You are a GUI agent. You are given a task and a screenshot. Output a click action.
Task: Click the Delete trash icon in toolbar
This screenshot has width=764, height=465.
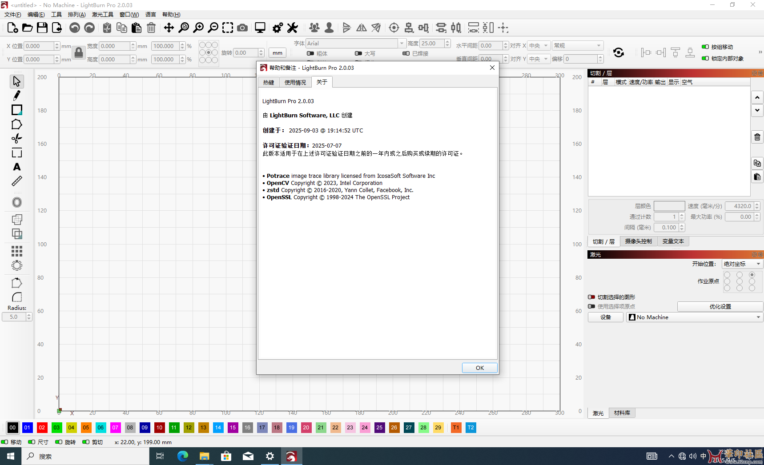[151, 28]
